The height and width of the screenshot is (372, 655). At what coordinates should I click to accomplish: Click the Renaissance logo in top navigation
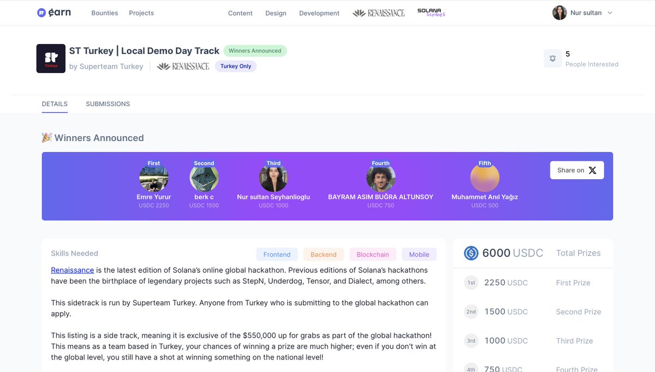point(379,13)
